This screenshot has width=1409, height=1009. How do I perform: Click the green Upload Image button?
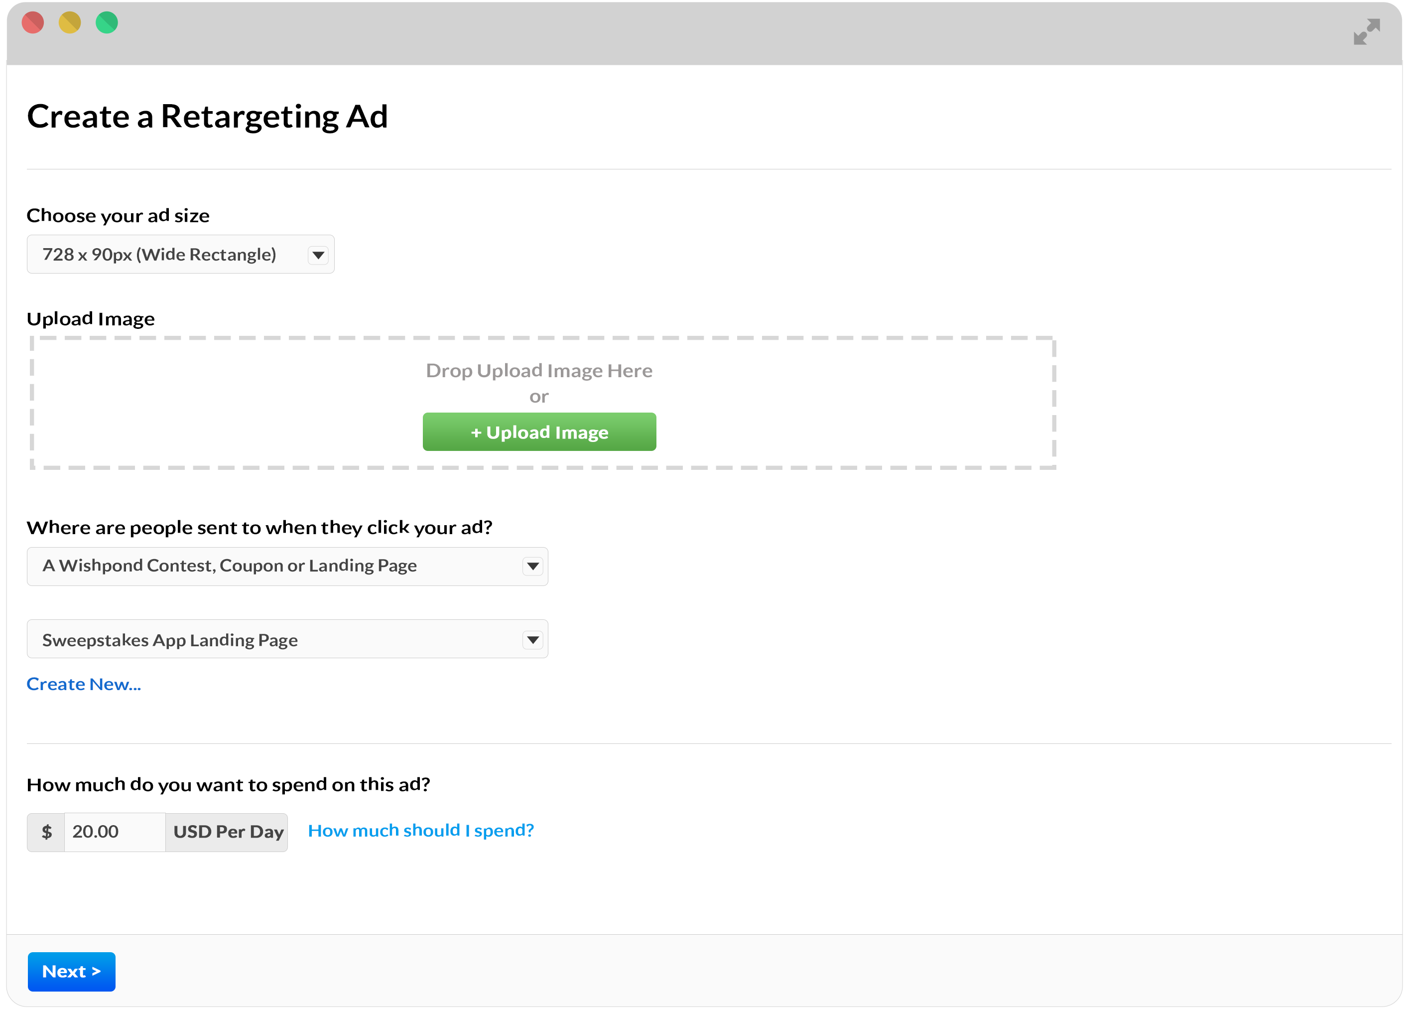coord(539,432)
